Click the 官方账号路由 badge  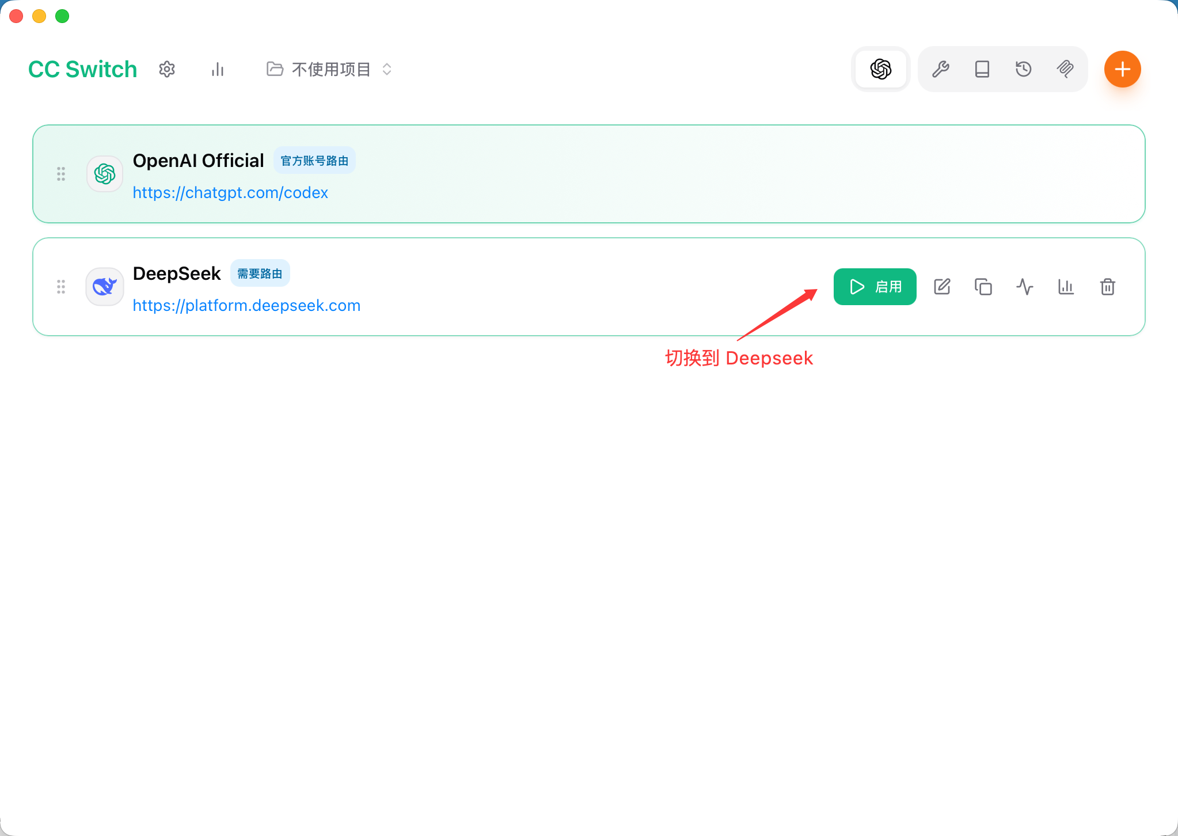[314, 161]
